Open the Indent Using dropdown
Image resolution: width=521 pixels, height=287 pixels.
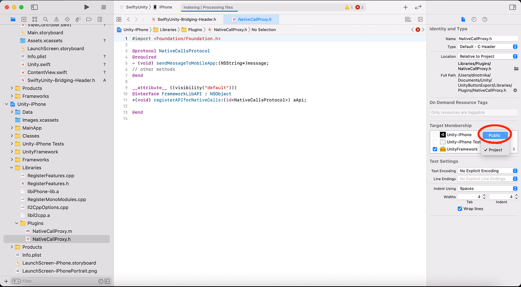[488, 189]
